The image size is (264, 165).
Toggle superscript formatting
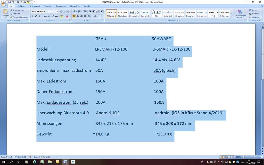(53, 16)
